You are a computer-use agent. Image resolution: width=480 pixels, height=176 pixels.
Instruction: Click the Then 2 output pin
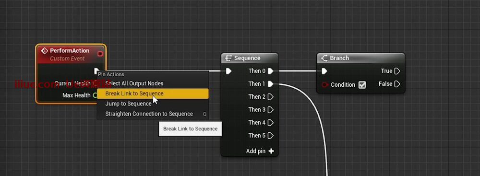[270, 97]
